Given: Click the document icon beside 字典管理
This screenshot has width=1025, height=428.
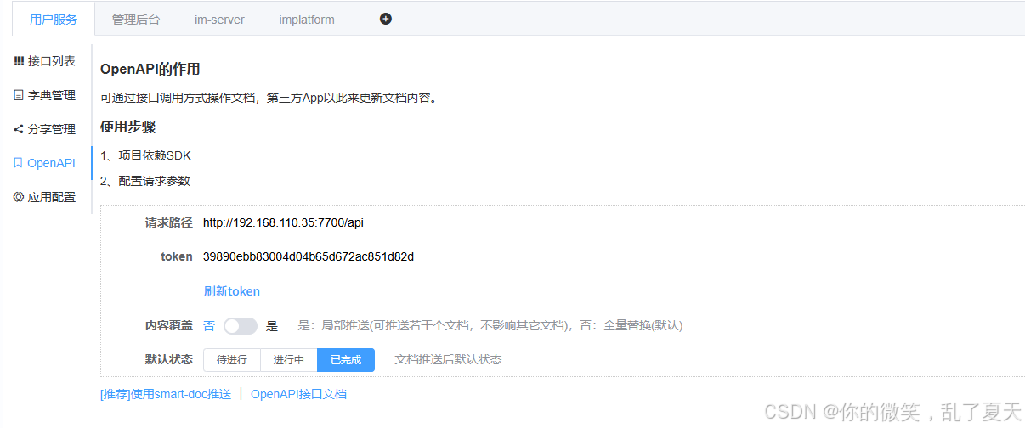Looking at the screenshot, I should [x=19, y=95].
